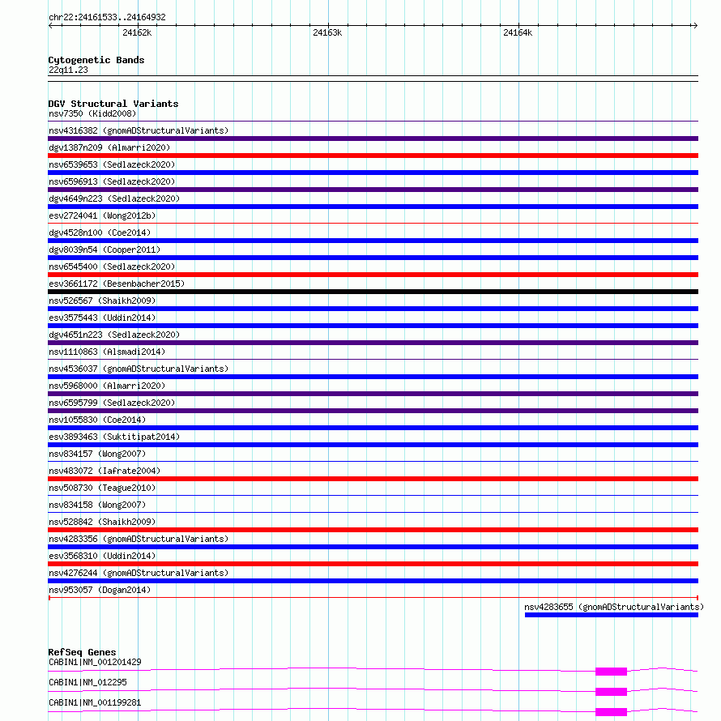Open gene label CABIN1|NM_001199281
This screenshot has height=721, width=721.
tap(95, 702)
